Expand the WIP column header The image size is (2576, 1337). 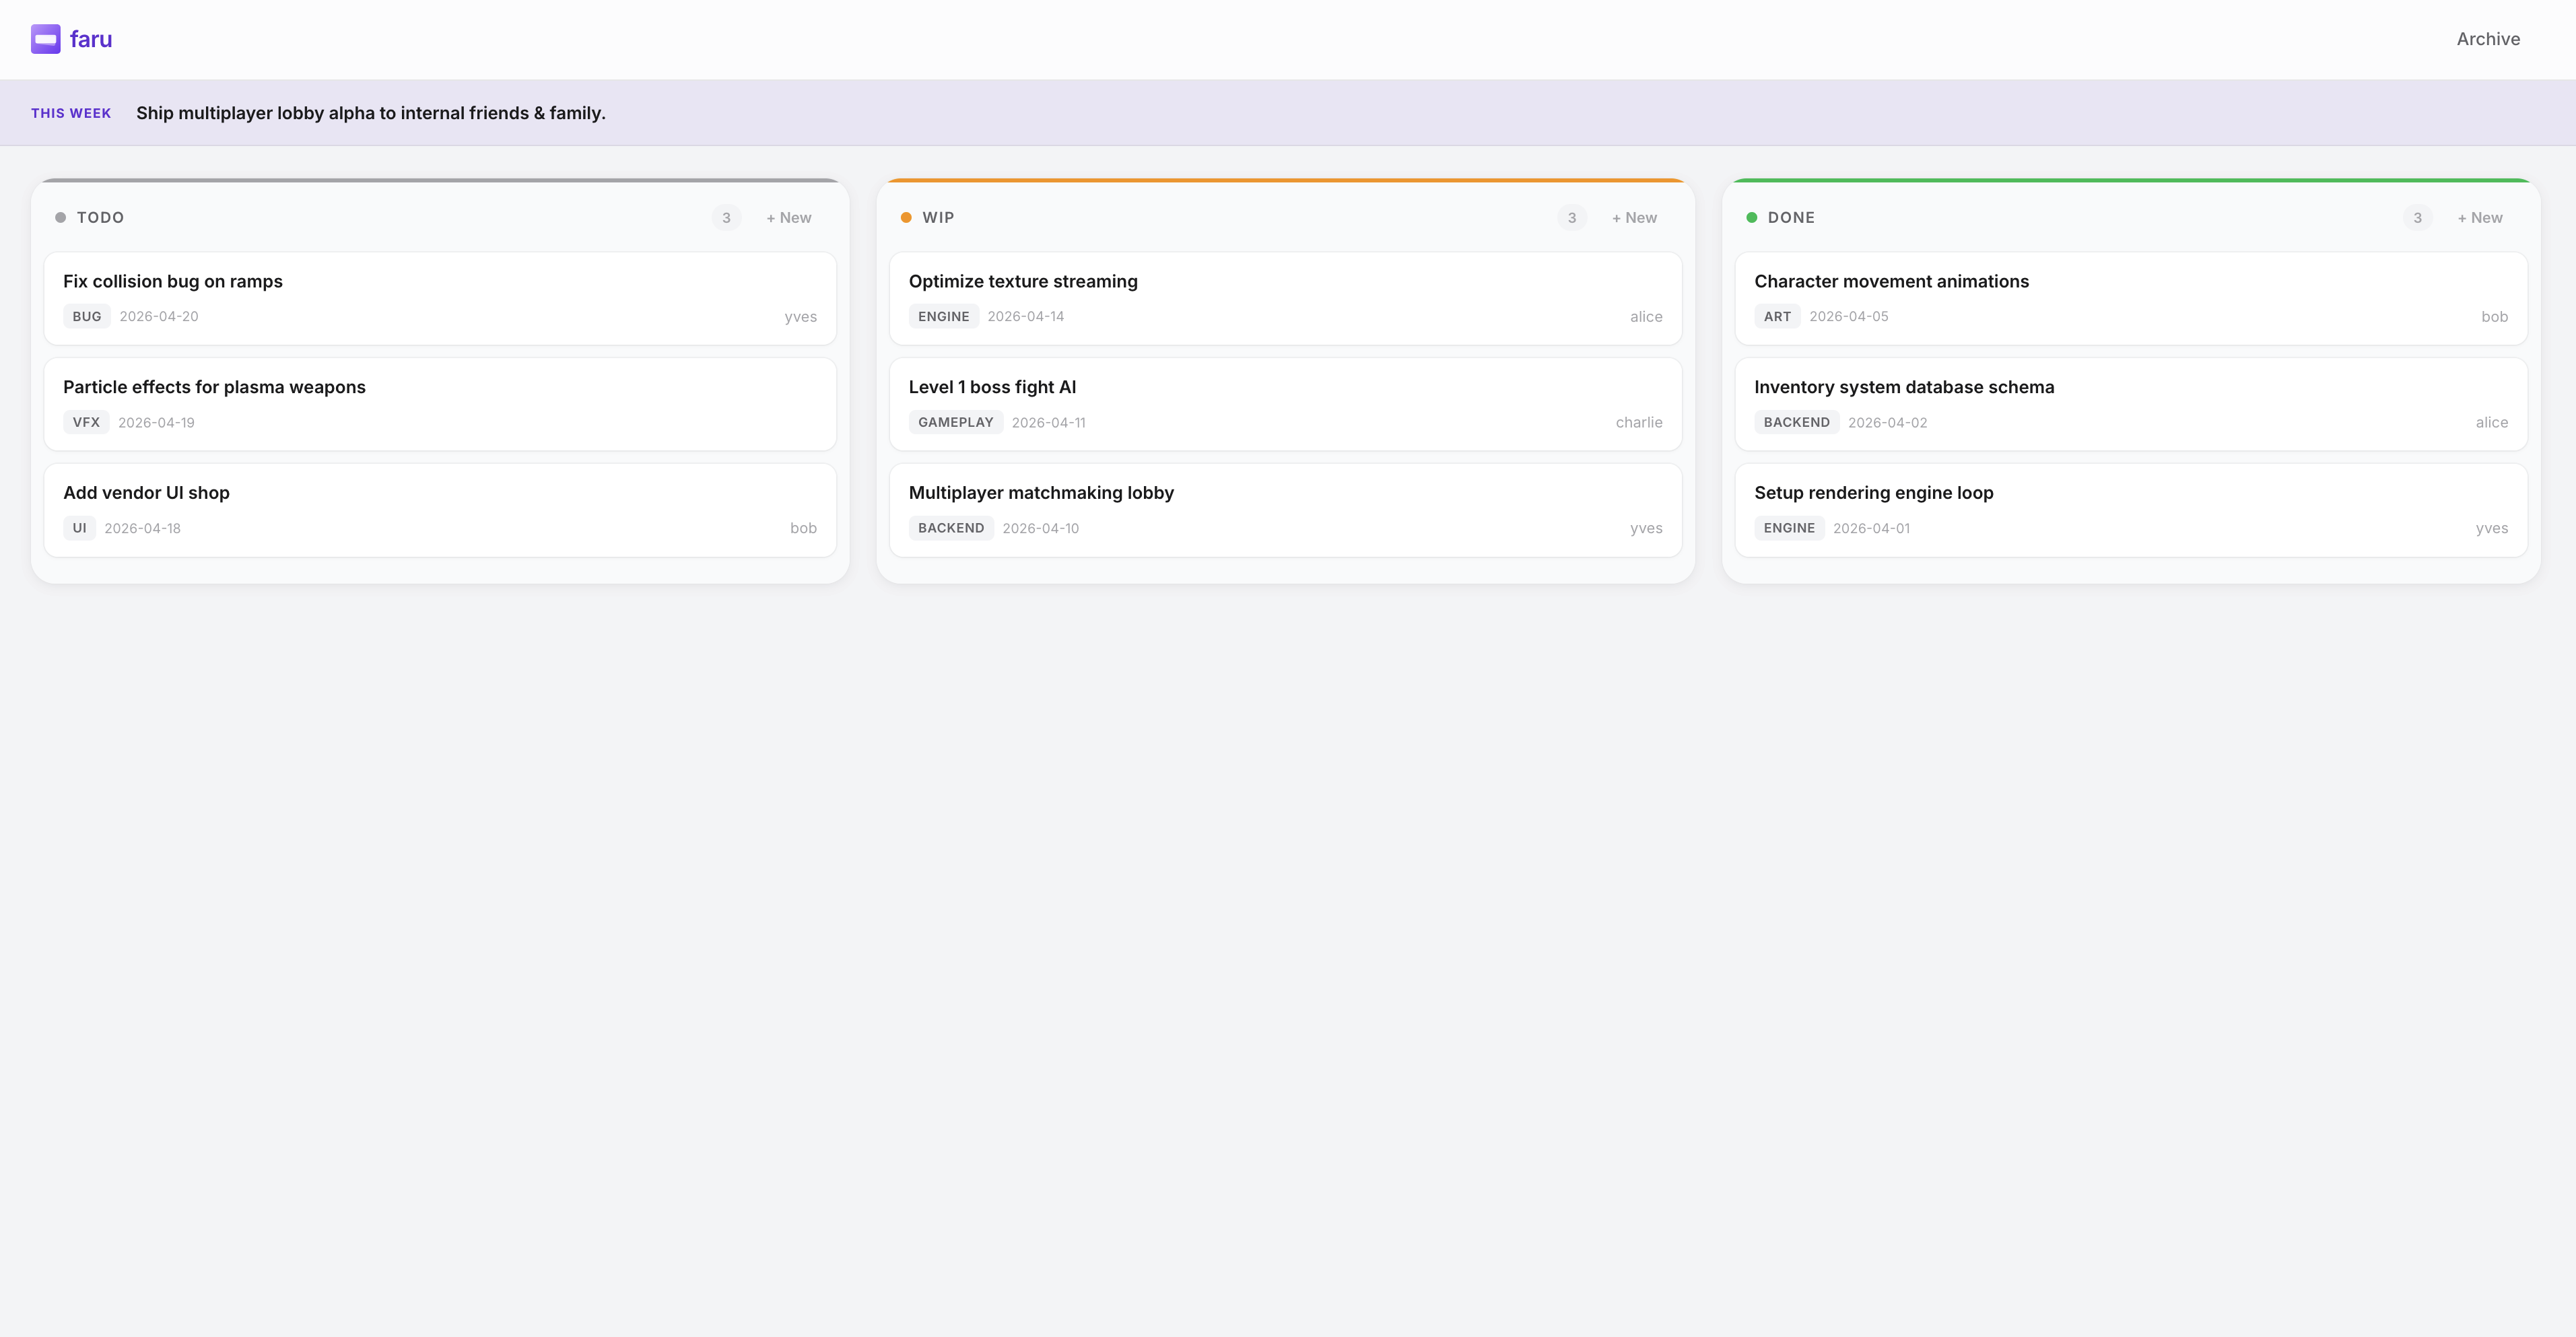[937, 217]
